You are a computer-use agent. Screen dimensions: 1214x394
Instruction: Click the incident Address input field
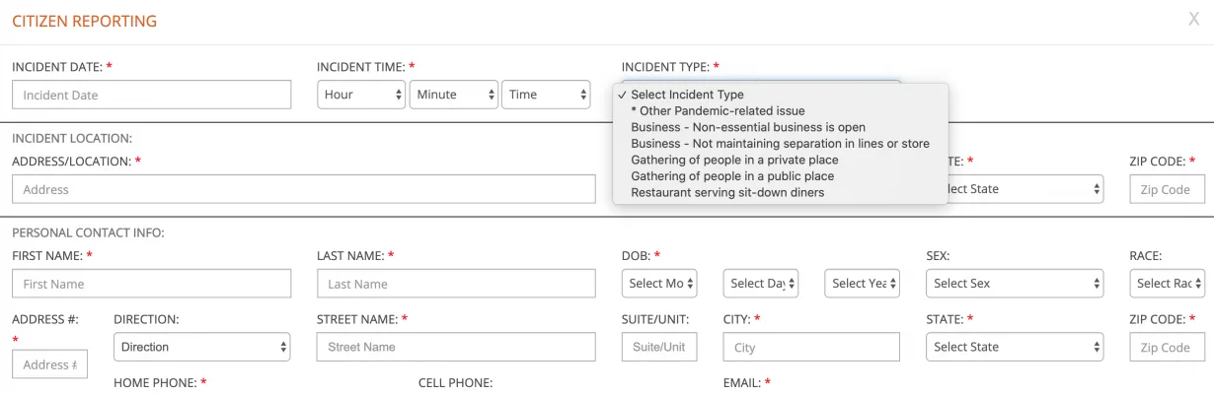click(304, 189)
